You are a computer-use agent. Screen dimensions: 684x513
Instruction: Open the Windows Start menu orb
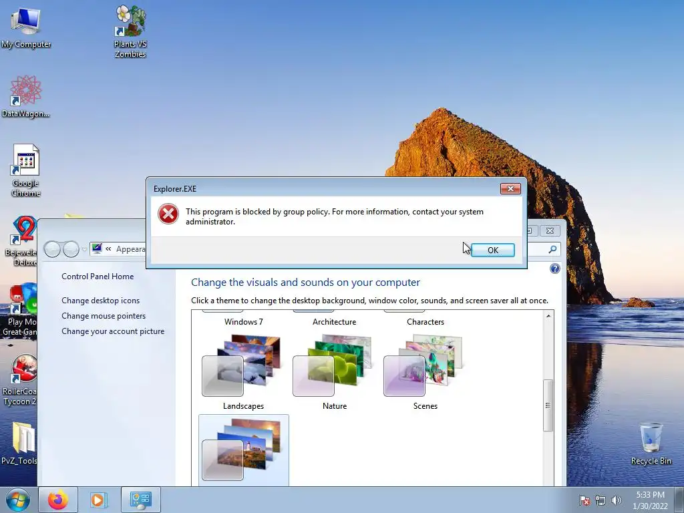18,500
